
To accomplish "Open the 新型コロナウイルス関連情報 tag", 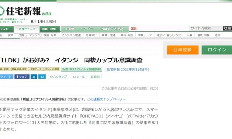I will click(x=82, y=69).
